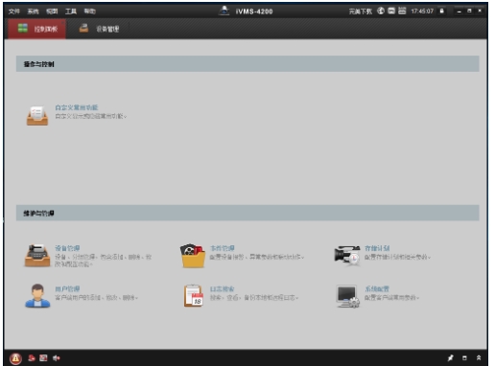
Task: Open the 工具 (Tools) menu
Action: 71,11
